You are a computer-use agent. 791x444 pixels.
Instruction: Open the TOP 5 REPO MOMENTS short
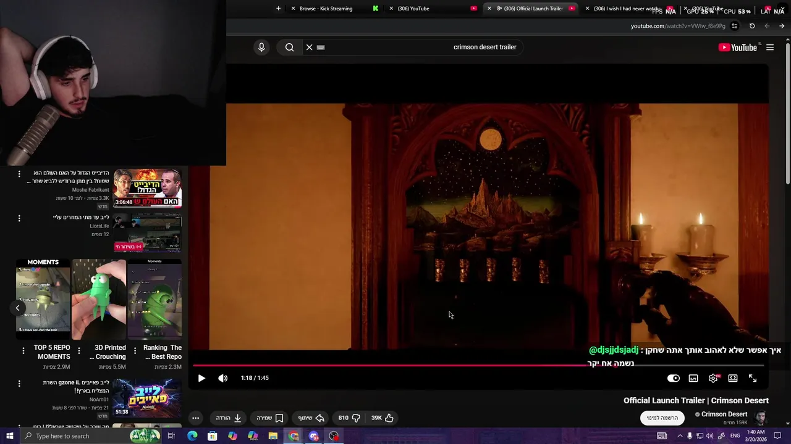[43, 299]
